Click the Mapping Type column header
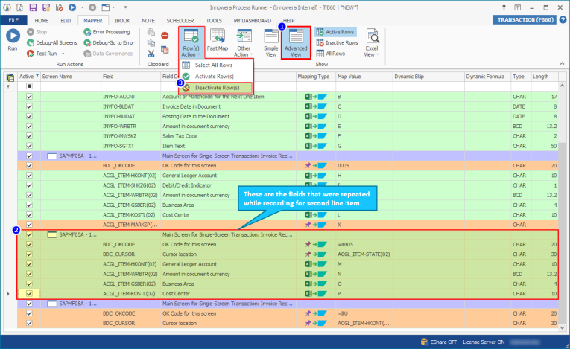This screenshot has width=570, height=349. 313,77
